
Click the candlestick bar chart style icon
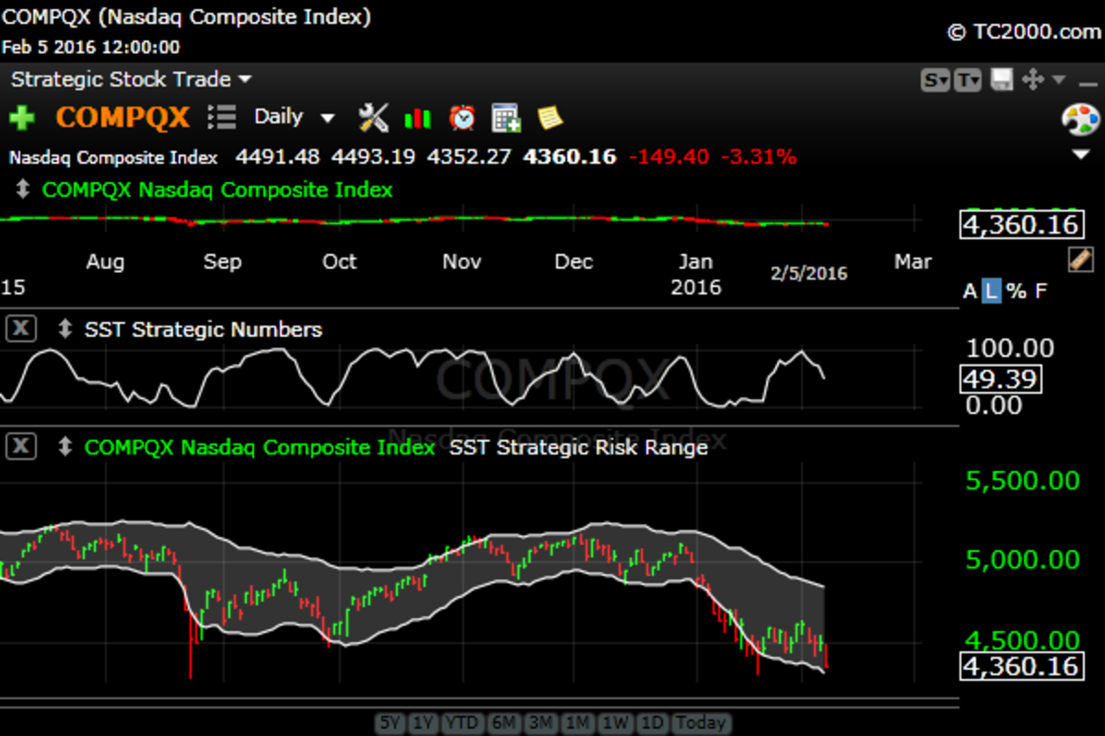[417, 118]
